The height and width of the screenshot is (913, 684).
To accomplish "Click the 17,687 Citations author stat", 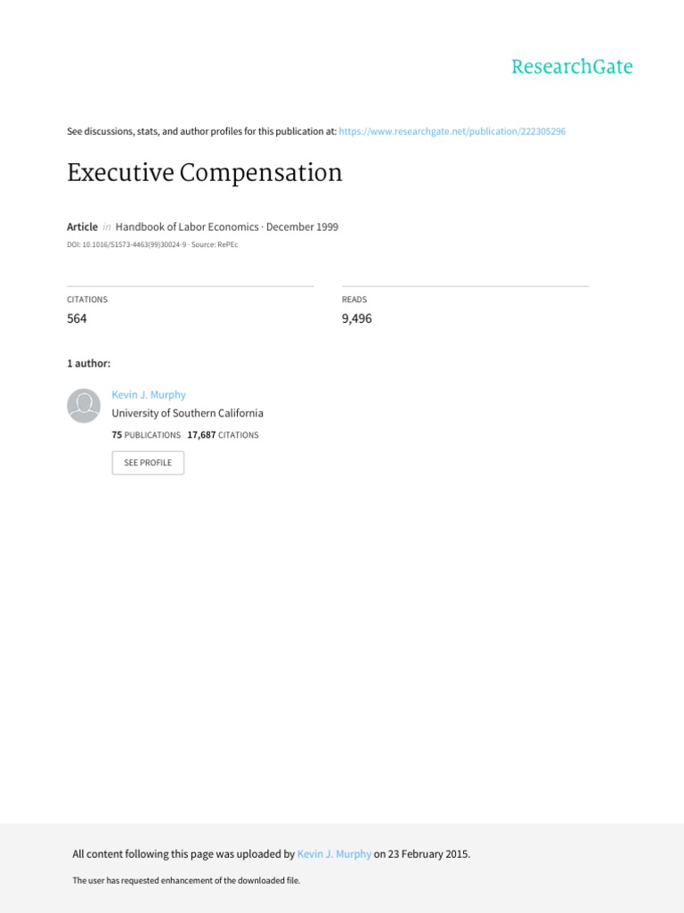I will [223, 435].
